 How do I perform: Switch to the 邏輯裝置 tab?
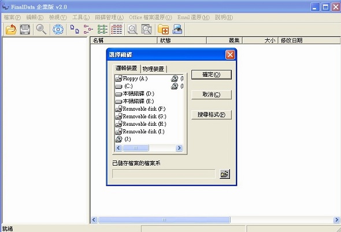pyautogui.click(x=126, y=68)
